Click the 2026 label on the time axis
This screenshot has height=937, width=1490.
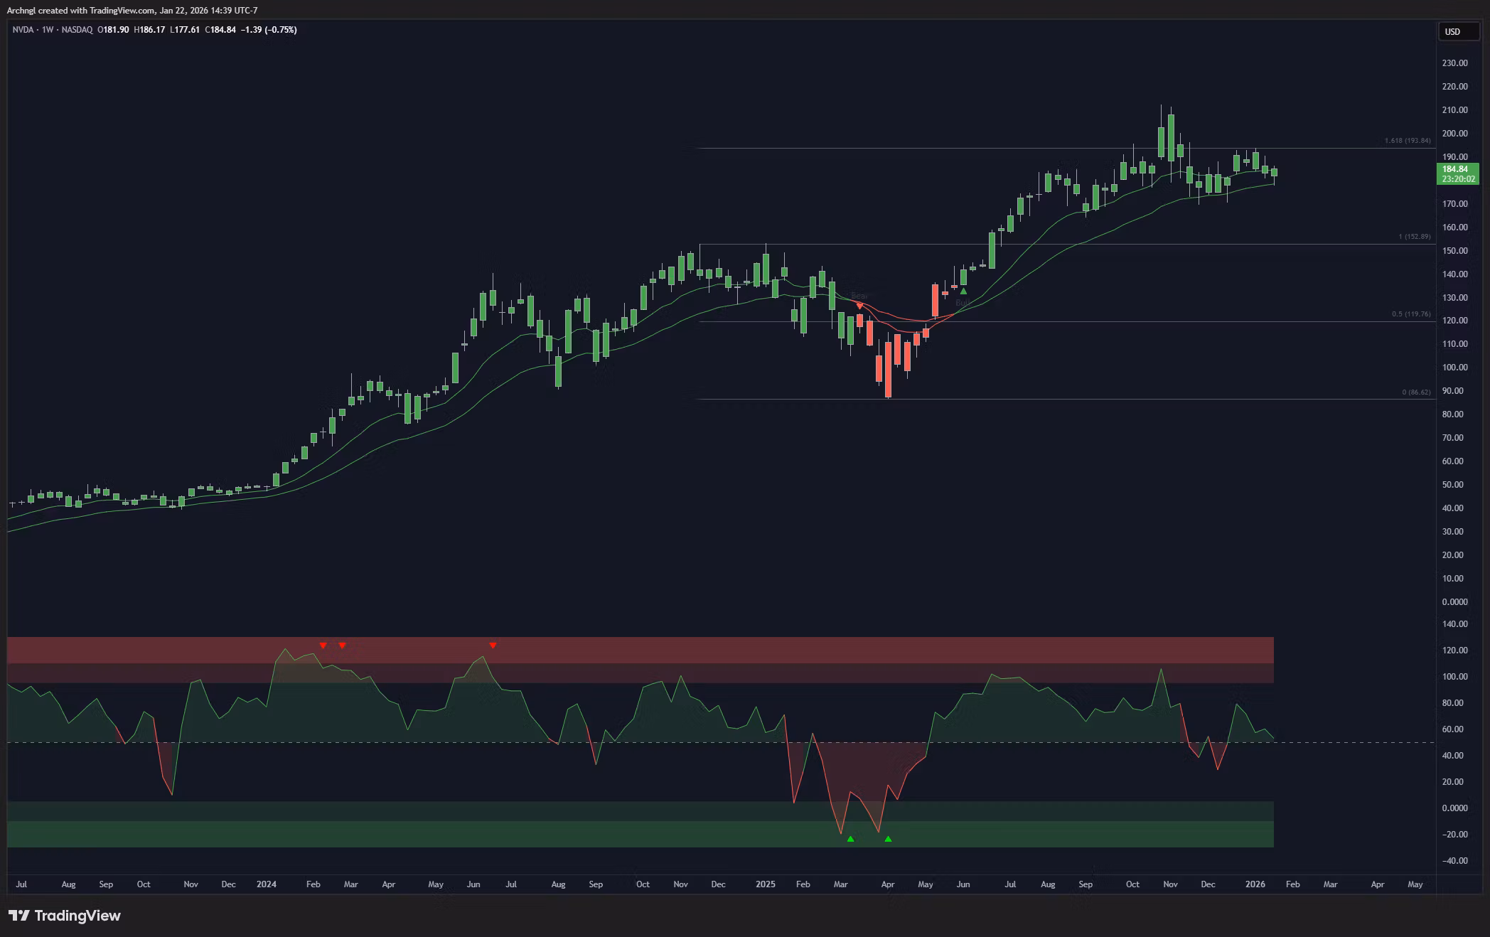coord(1255,884)
